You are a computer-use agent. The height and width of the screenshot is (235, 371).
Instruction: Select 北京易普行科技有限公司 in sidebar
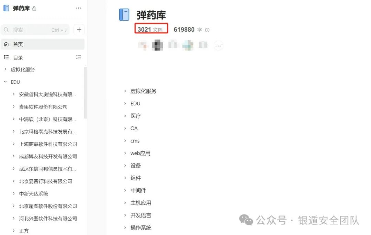pyautogui.click(x=46, y=181)
